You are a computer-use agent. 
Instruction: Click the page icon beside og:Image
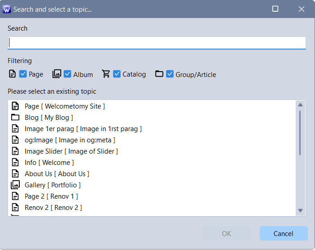coord(15,140)
